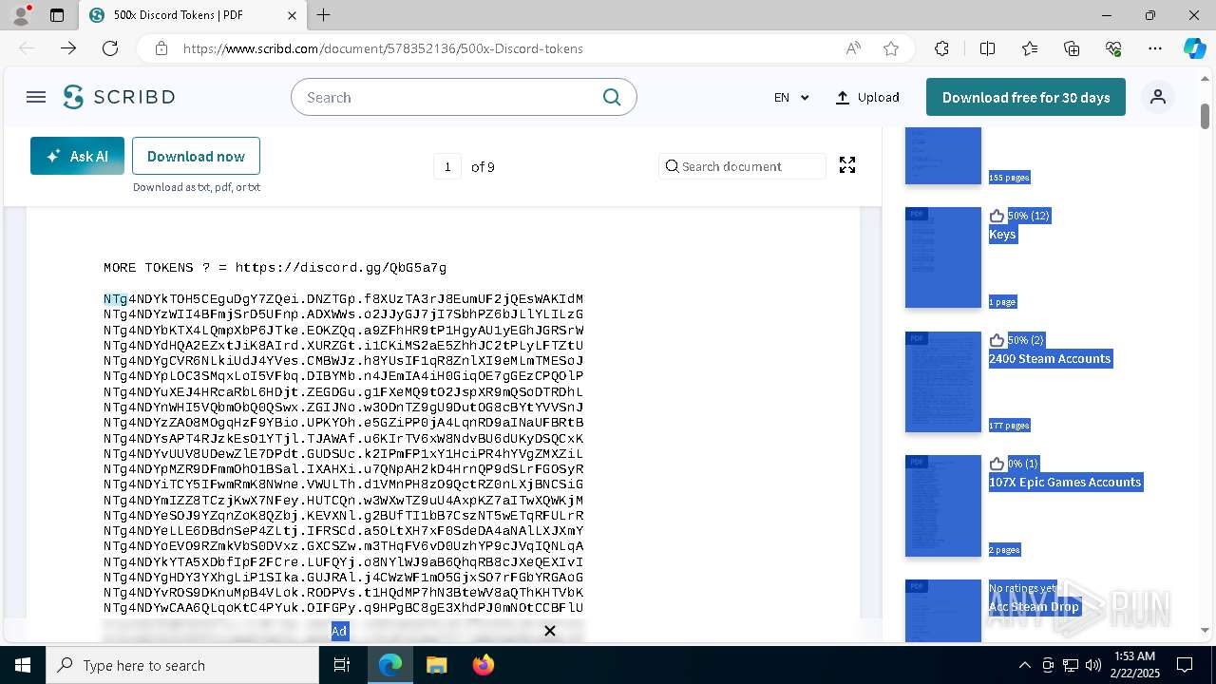
Task: Open a new browser tab
Action: 324,15
